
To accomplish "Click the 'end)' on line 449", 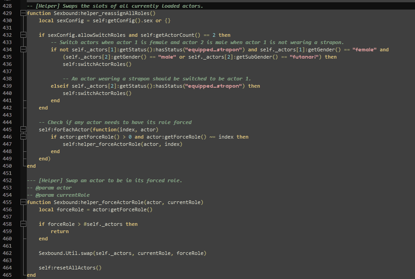I will tap(45, 159).
